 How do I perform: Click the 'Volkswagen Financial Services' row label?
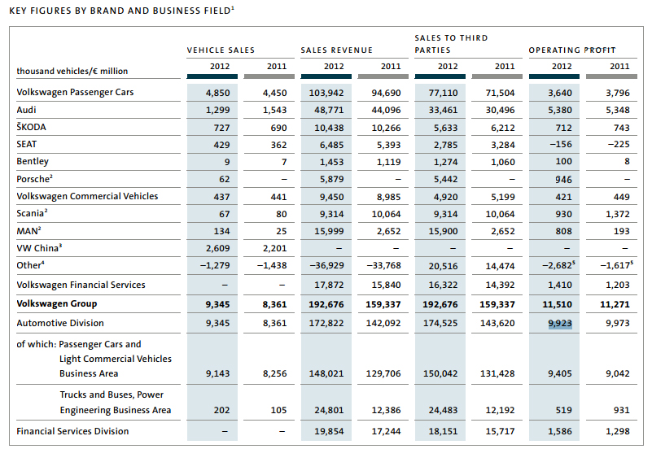[x=81, y=285]
